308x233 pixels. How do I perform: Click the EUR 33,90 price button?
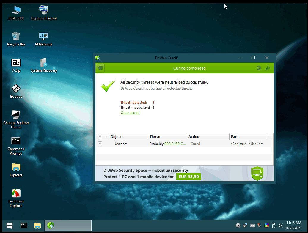[188, 177]
